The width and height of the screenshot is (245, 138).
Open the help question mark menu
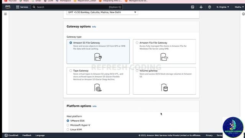pyautogui.click(x=209, y=7)
